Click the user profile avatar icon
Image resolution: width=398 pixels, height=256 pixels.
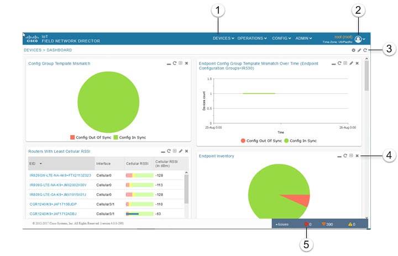[x=358, y=39]
